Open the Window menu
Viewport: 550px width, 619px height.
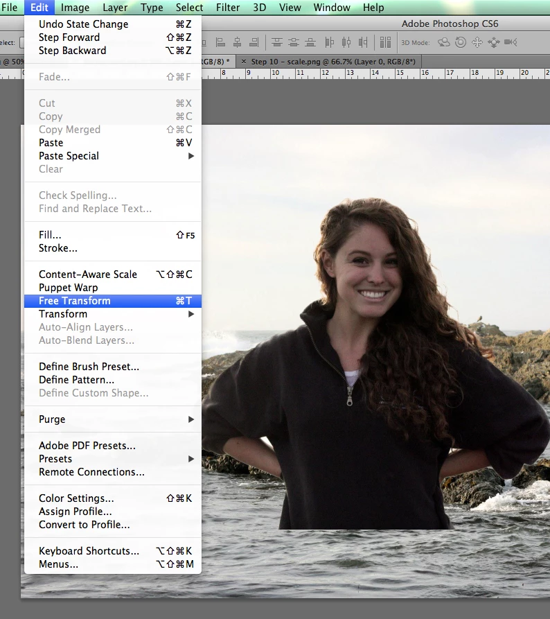click(x=332, y=8)
